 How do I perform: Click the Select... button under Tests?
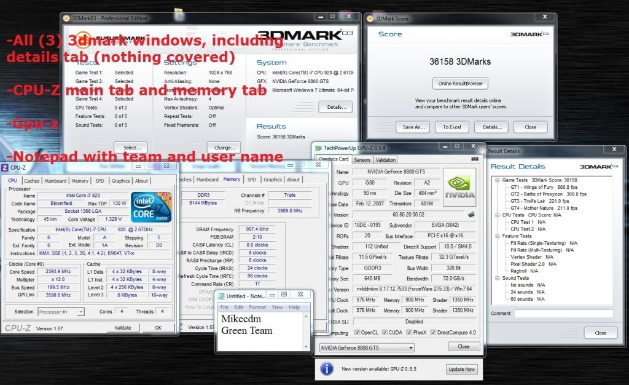tap(131, 148)
